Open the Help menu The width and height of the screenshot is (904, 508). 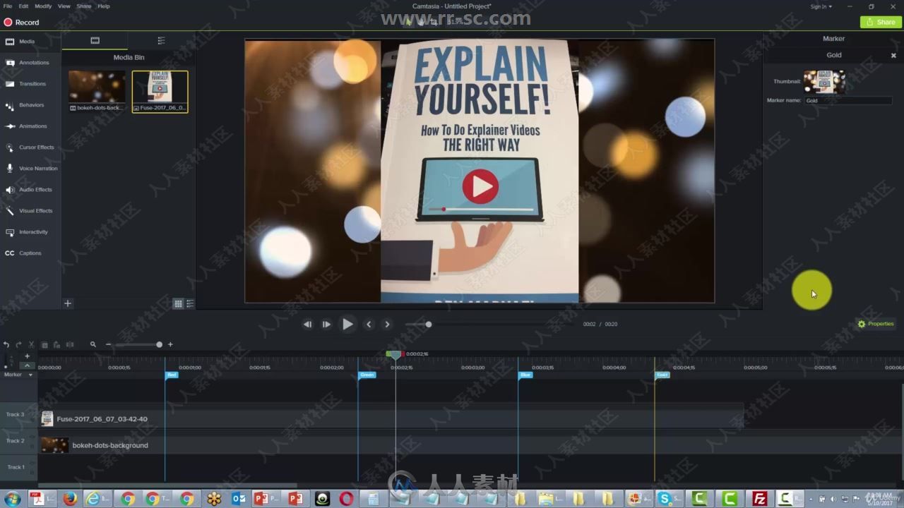point(104,6)
